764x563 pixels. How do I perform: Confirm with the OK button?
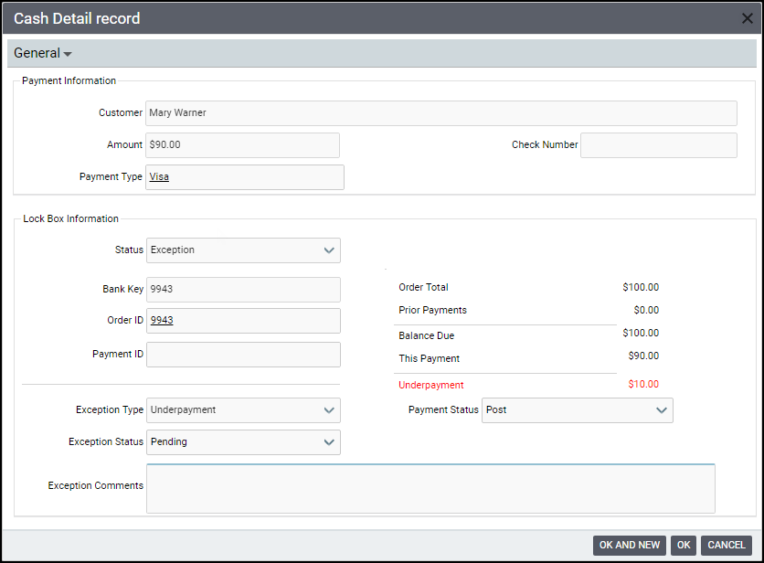(683, 545)
